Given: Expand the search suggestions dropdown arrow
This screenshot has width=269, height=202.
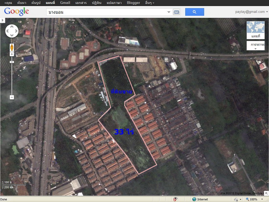Looking at the screenshot, I should point(169,12).
